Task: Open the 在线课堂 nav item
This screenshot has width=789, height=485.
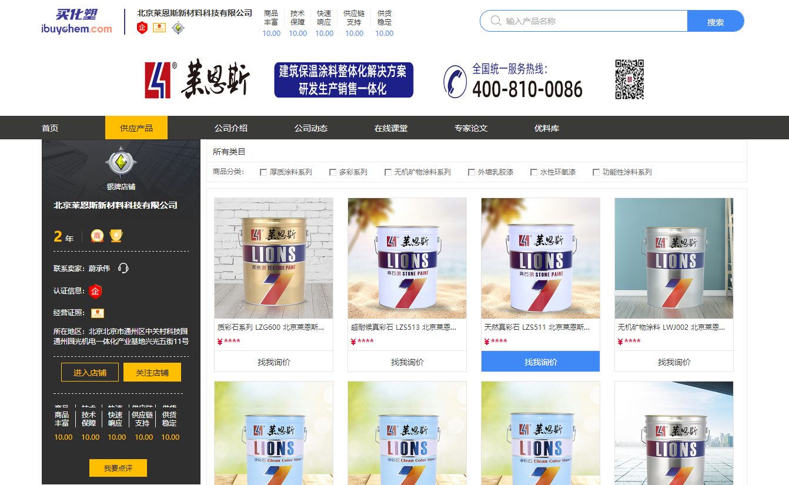Action: (391, 128)
